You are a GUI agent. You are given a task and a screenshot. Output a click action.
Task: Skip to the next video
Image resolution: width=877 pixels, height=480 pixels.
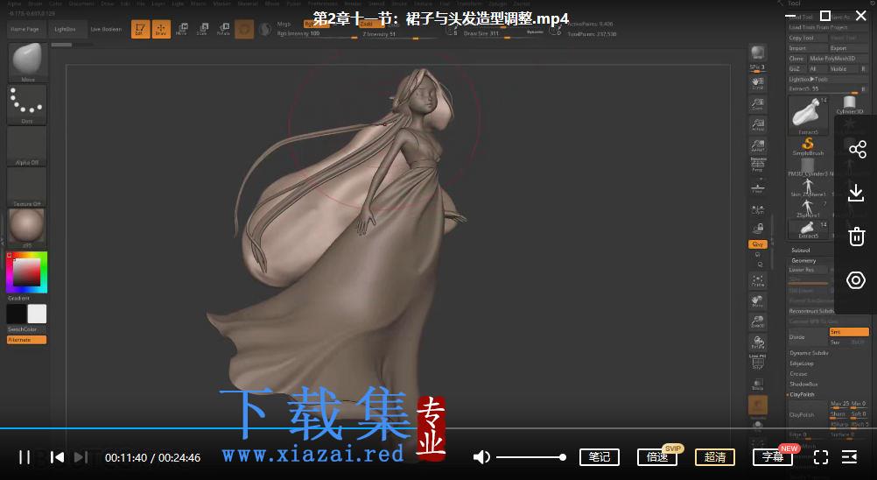[x=81, y=457]
